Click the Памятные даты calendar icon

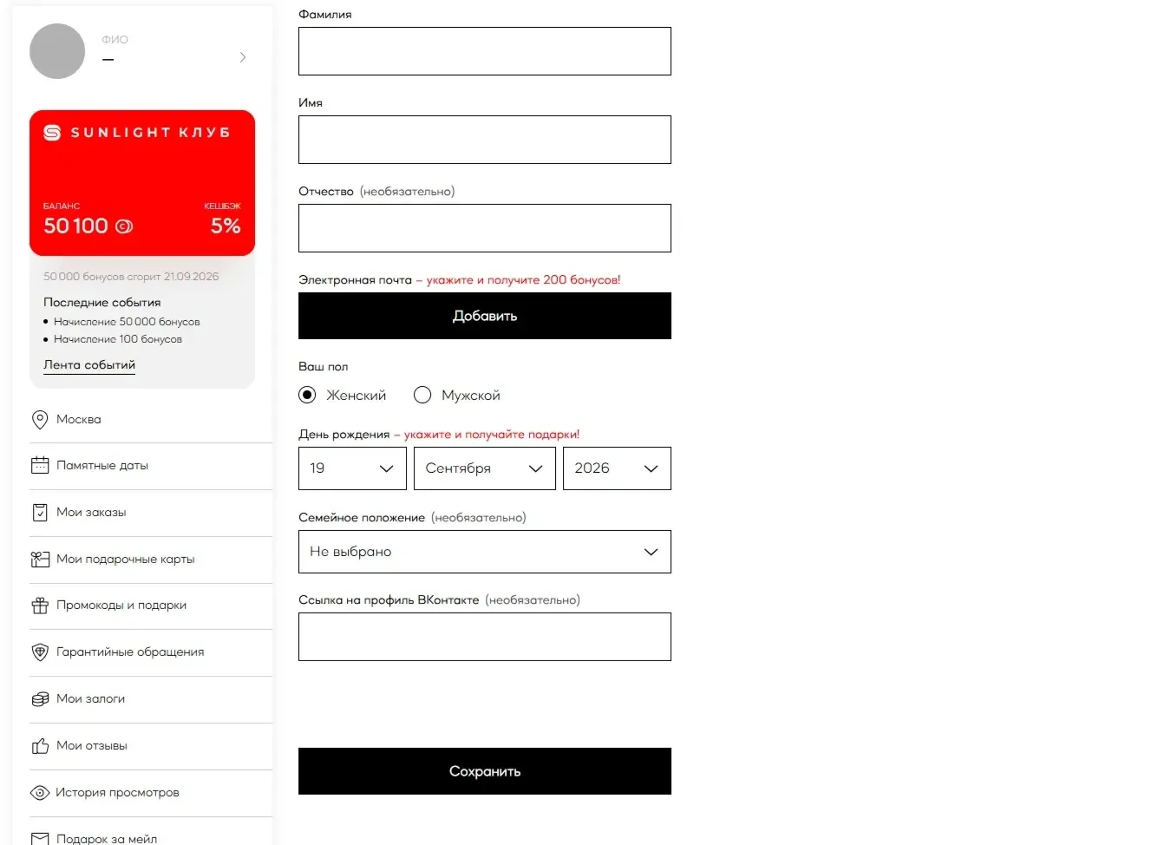click(40, 466)
